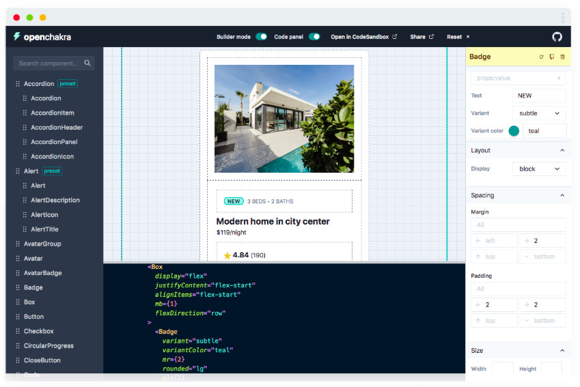Screen dimensions: 580x387
Task: Open the Display block dropdown
Action: (x=539, y=169)
